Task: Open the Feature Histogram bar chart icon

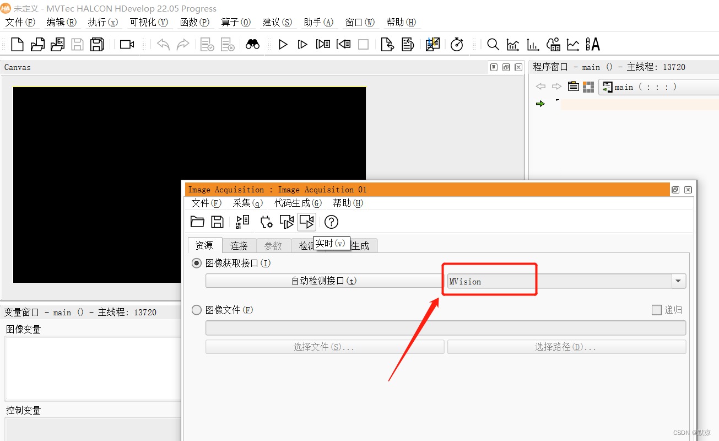Action: coord(533,45)
